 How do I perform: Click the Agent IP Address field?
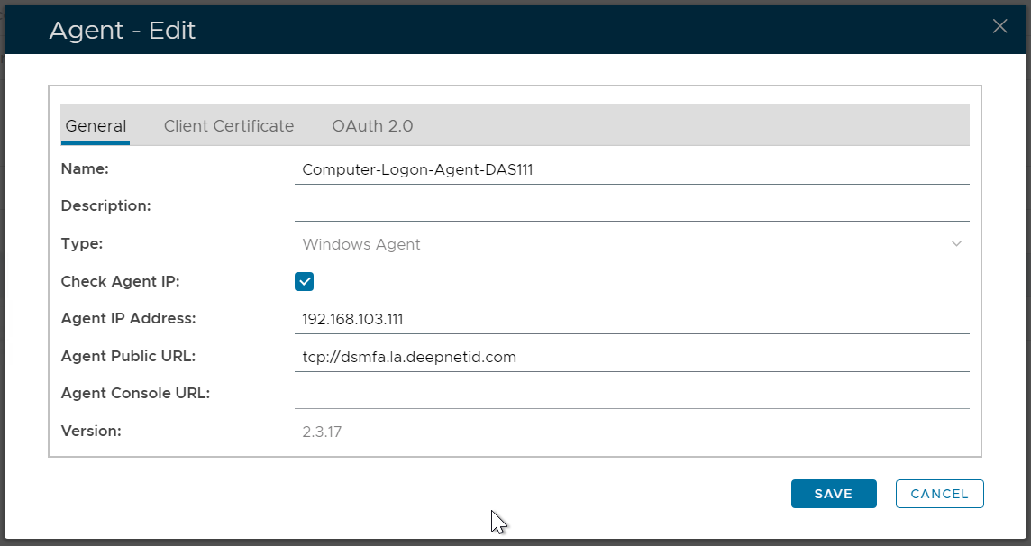click(631, 319)
